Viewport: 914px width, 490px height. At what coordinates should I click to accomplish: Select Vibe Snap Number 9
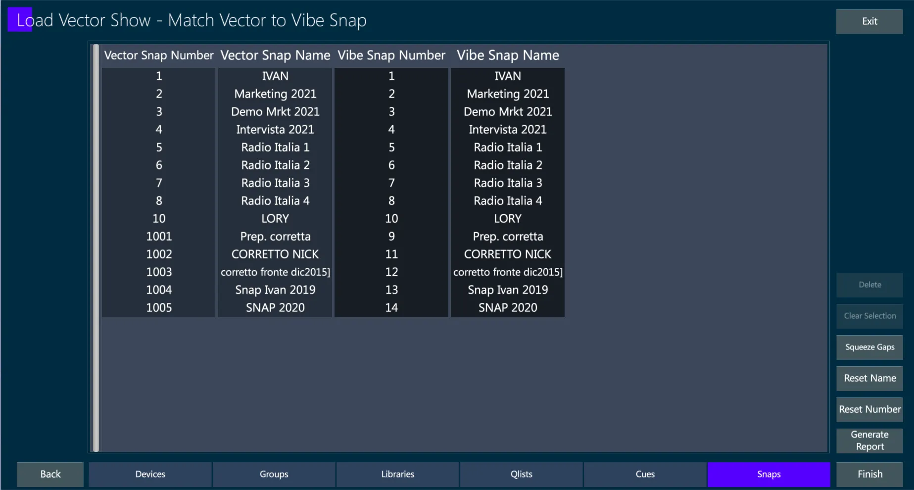click(391, 237)
